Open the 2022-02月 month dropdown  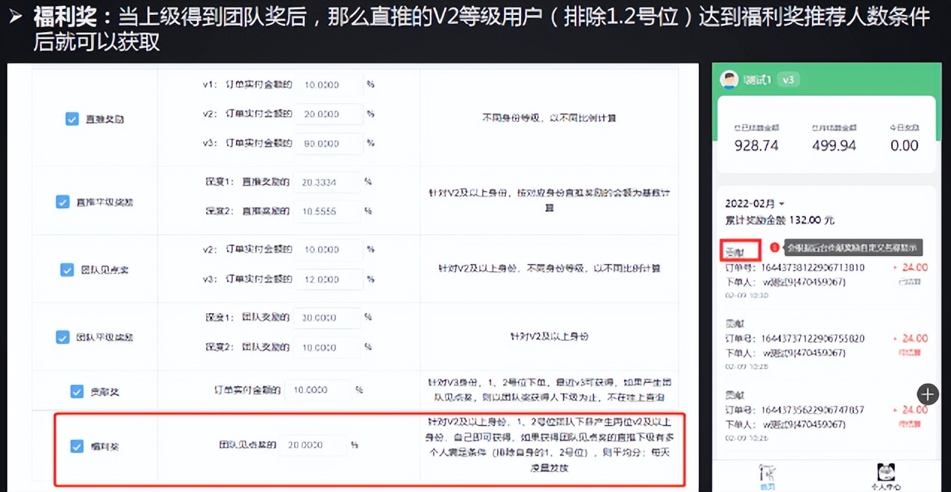(x=753, y=203)
